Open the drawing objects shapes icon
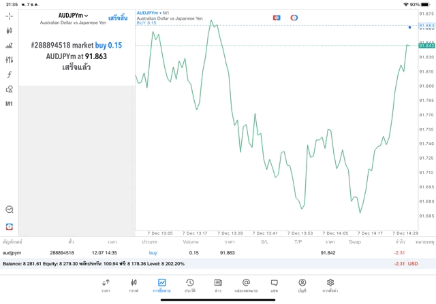 pyautogui.click(x=9, y=89)
